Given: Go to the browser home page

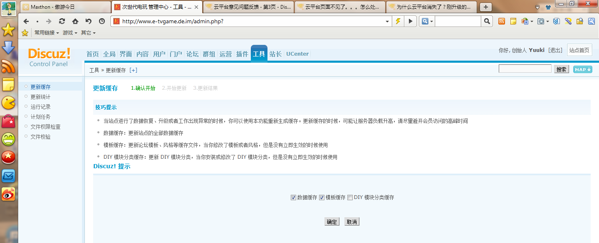Looking at the screenshot, I should pos(75,21).
